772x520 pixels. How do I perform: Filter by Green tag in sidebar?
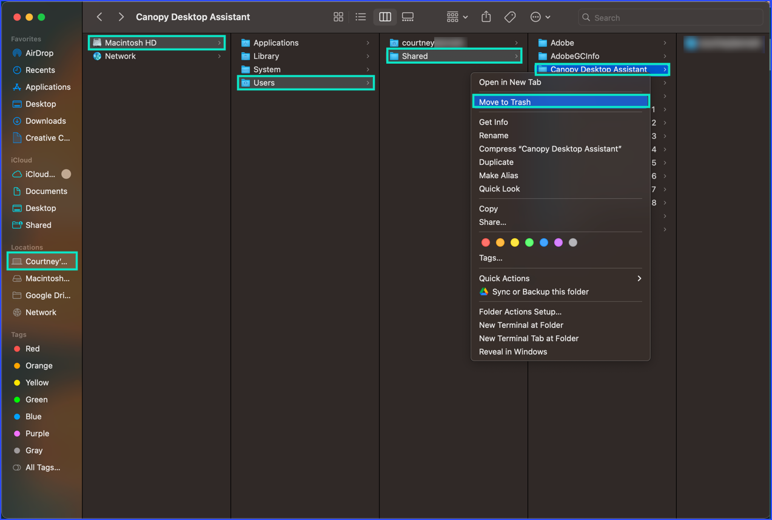(x=36, y=400)
